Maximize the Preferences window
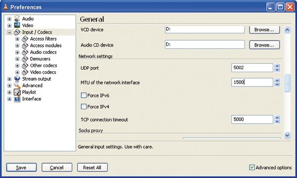The height and width of the screenshot is (178, 297). pyautogui.click(x=280, y=7)
